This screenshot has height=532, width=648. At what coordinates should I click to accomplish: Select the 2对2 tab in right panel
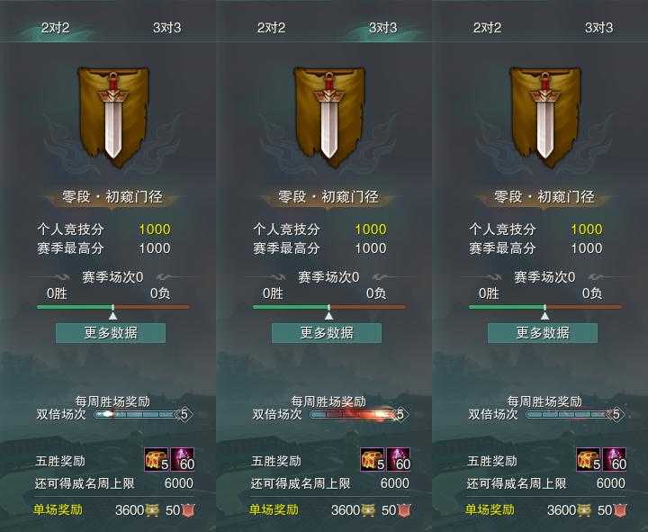click(487, 28)
